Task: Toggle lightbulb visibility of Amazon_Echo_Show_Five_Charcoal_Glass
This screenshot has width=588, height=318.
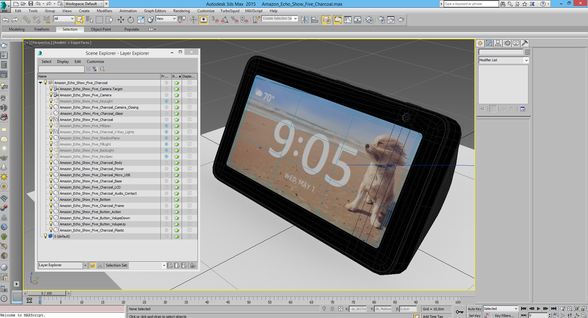Action: tap(51, 113)
